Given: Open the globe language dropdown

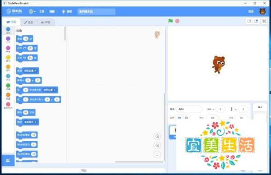Looking at the screenshot, I should pyautogui.click(x=32, y=11).
